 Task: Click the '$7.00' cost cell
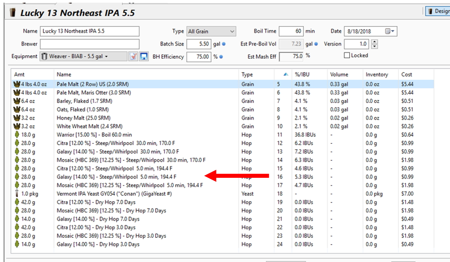click(407, 194)
